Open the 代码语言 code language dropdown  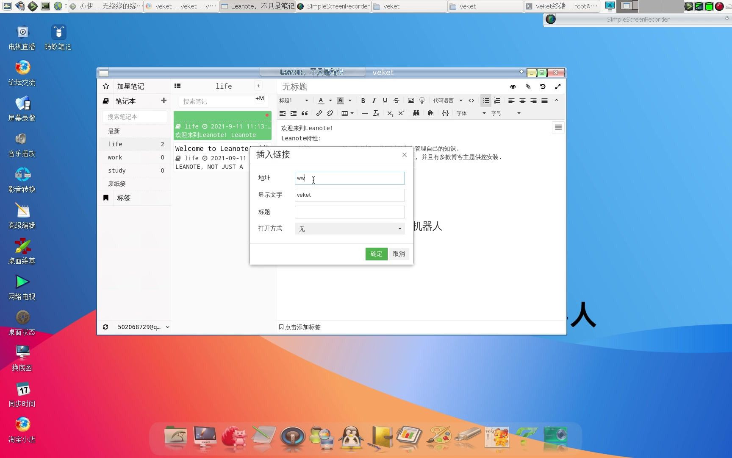[448, 101]
